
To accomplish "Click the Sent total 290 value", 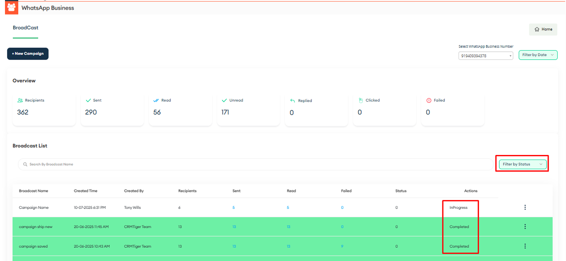I will 91,112.
